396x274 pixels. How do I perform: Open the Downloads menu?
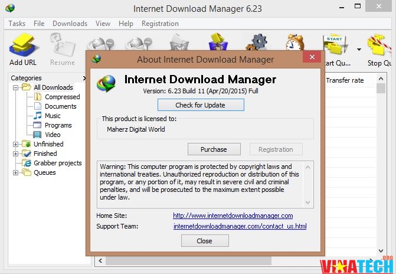coord(70,24)
